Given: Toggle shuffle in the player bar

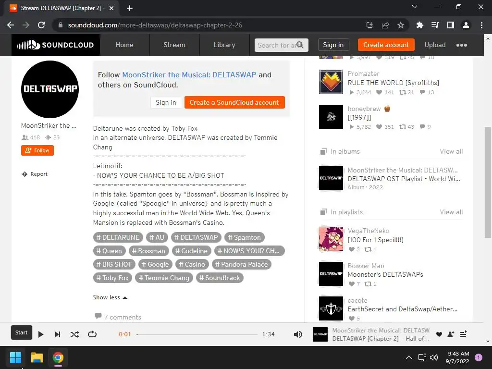Looking at the screenshot, I should point(74,334).
